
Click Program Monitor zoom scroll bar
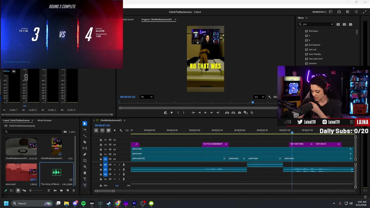pos(198,108)
